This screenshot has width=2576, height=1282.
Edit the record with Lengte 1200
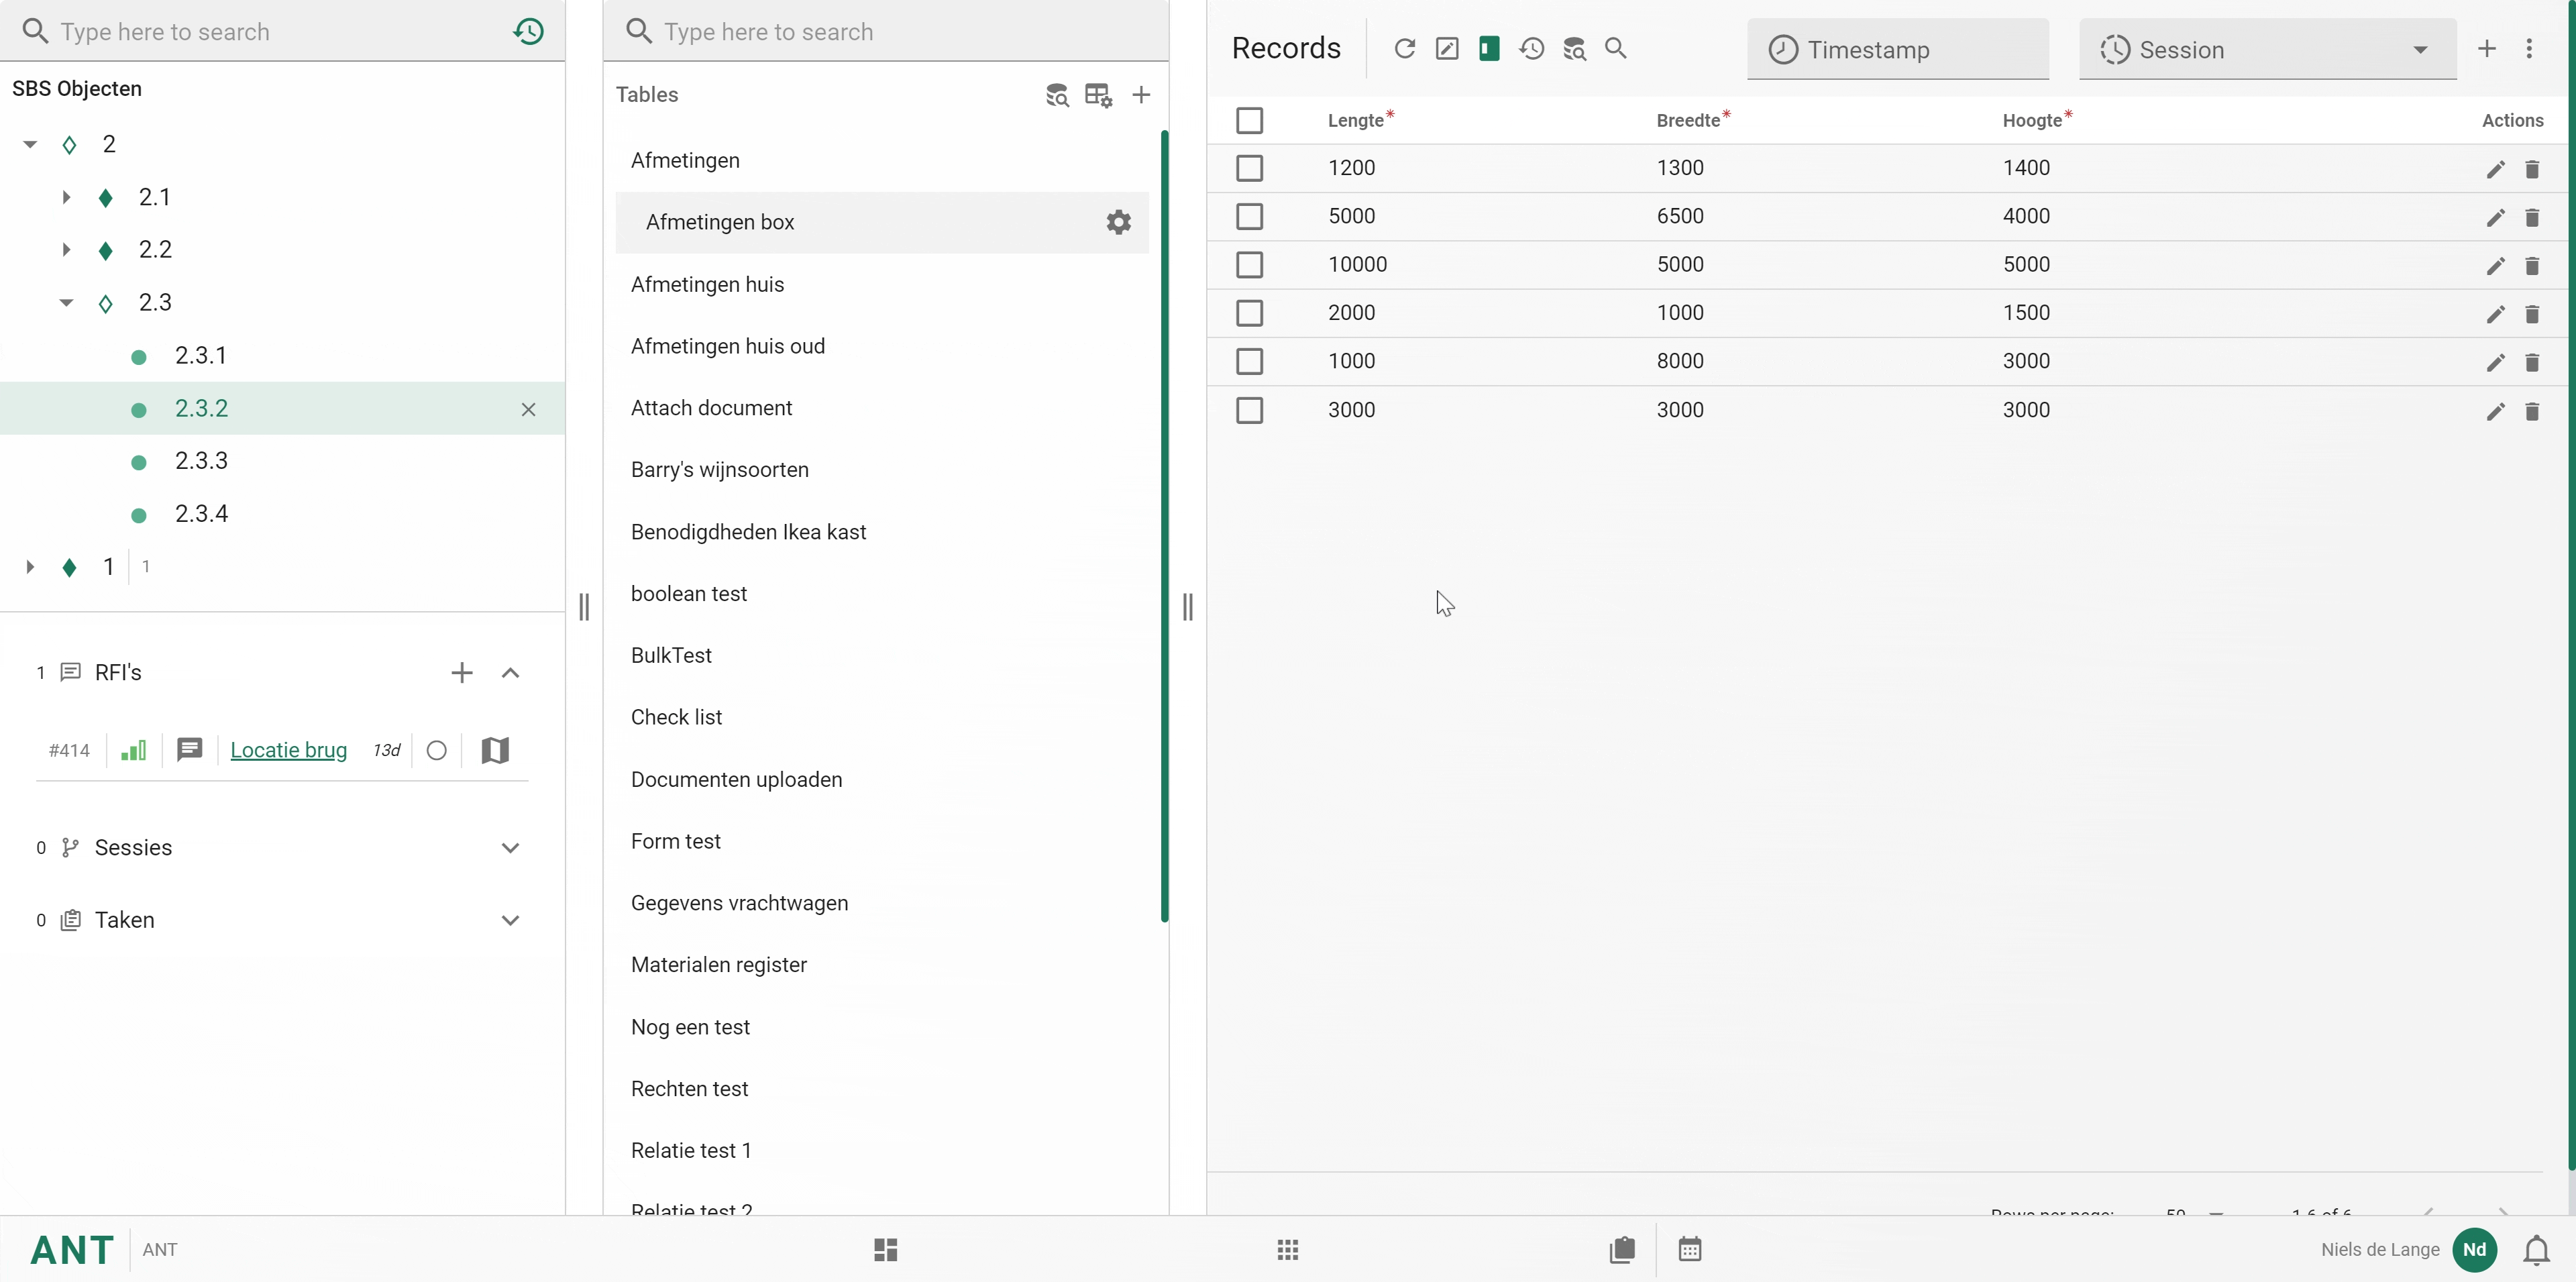click(x=2495, y=169)
